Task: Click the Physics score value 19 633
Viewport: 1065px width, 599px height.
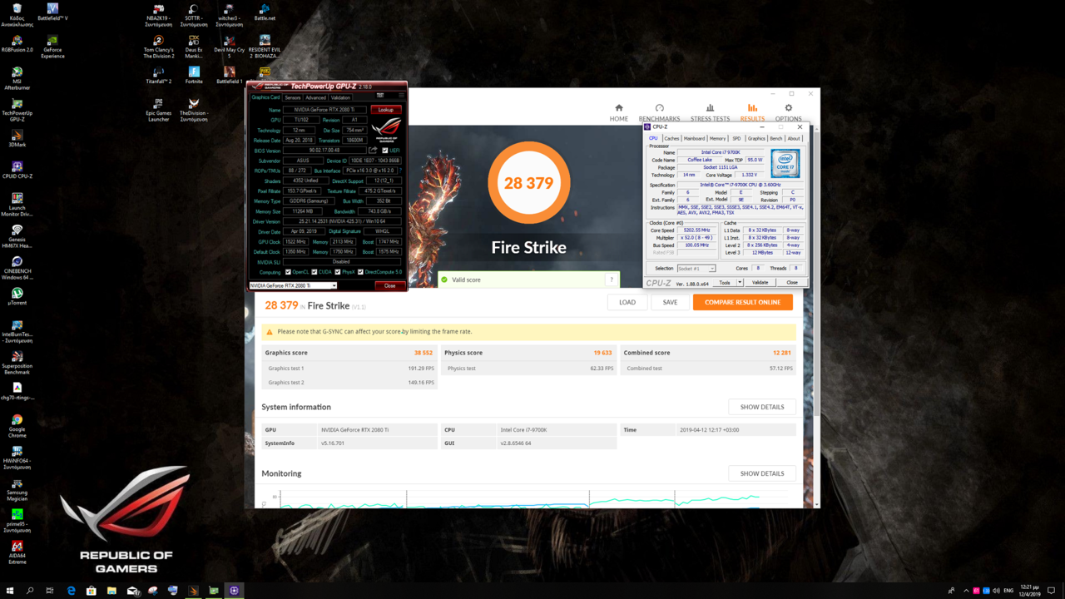Action: click(602, 353)
